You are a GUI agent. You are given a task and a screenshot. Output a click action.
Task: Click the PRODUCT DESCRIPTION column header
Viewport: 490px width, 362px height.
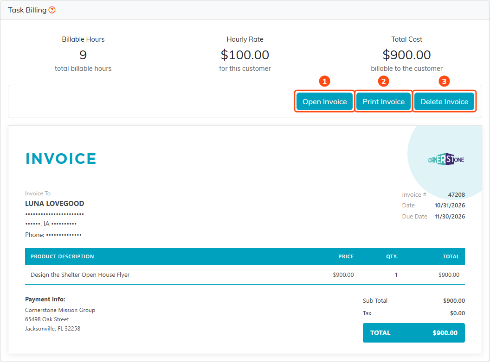pos(62,256)
